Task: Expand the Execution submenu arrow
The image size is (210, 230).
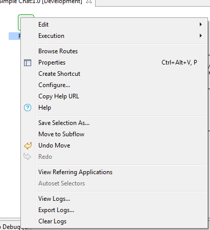Action: click(201, 36)
